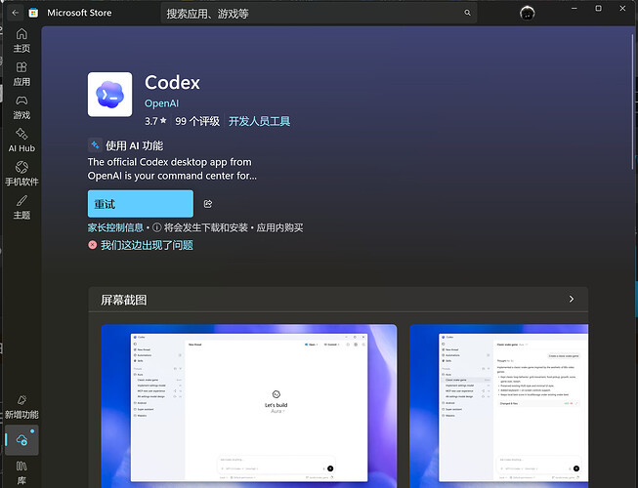This screenshot has height=488, width=638.
Task: Click the Microsoft Store logo icon
Action: point(33,13)
